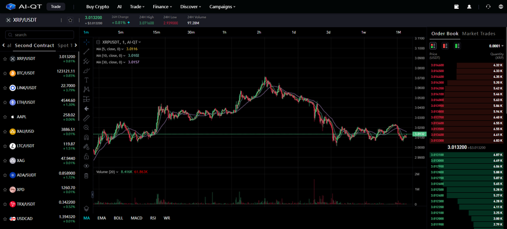Select the 1w timeframe
This screenshot has width=507, height=229.
click(x=364, y=32)
